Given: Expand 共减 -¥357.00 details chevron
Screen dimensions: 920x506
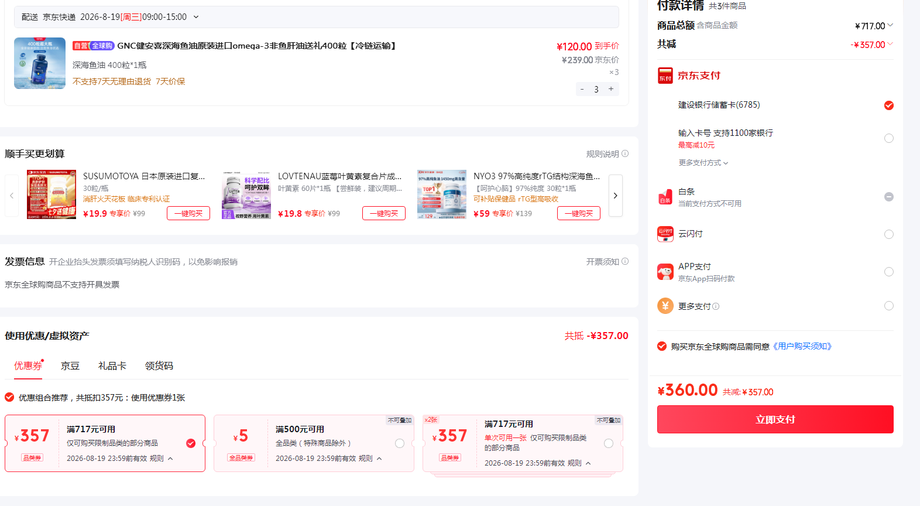Looking at the screenshot, I should coord(890,44).
